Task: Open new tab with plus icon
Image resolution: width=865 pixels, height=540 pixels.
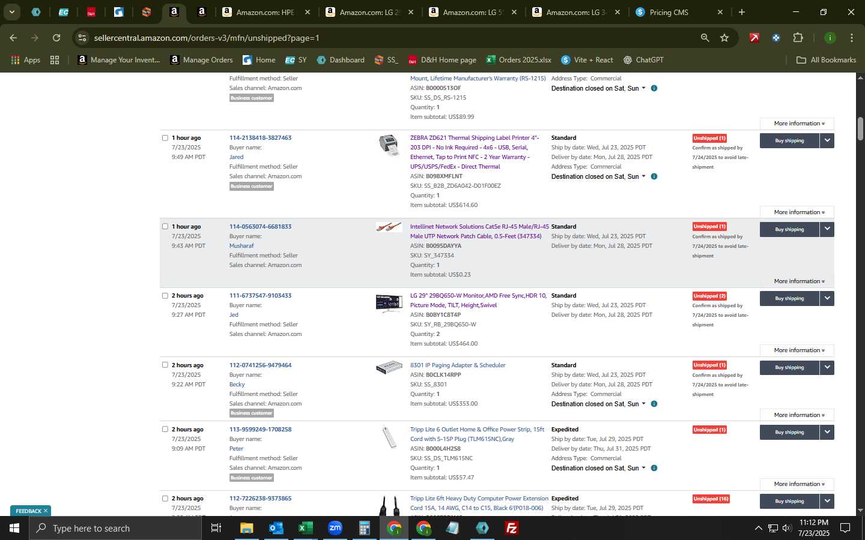Action: (742, 12)
